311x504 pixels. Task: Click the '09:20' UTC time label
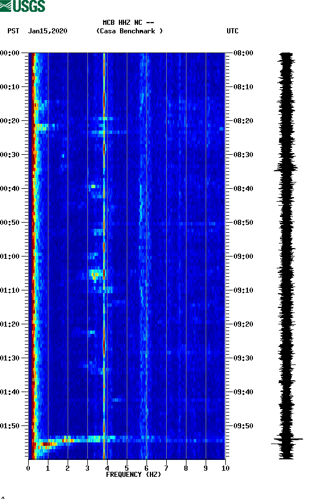click(x=243, y=324)
